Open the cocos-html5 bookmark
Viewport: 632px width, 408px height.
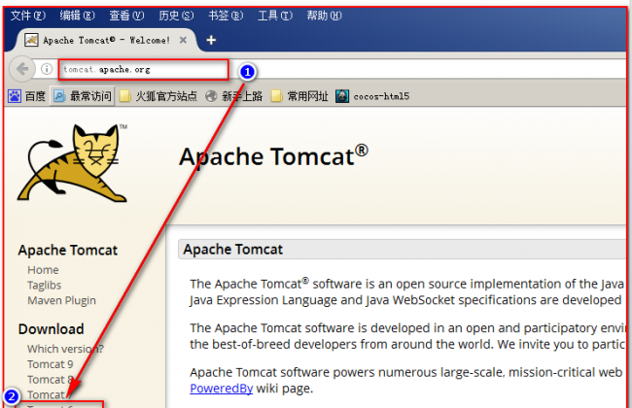372,96
